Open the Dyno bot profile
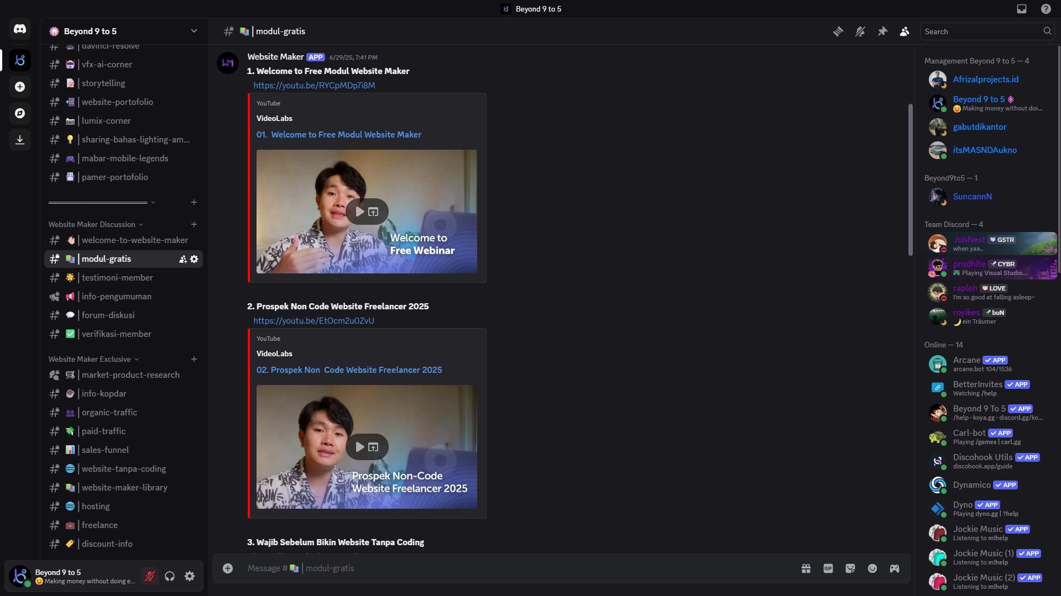 (x=990, y=509)
